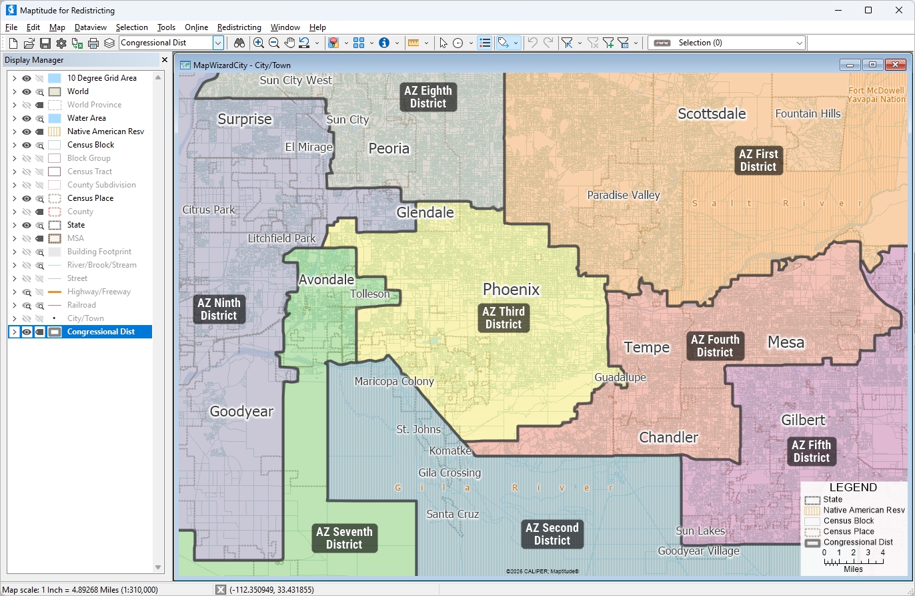Expand the Congressional Dist layer row
The image size is (915, 596).
14,332
